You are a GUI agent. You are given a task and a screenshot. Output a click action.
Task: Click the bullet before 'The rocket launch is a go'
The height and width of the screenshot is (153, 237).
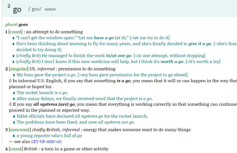click(x=14, y=93)
